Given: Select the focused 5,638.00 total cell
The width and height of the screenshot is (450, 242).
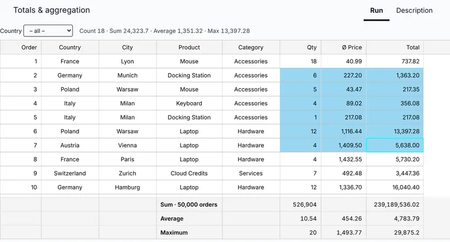Looking at the screenshot, I should (395, 145).
